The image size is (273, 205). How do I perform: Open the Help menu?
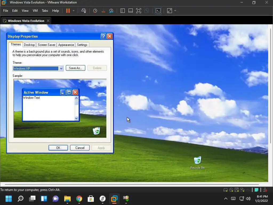click(x=55, y=11)
